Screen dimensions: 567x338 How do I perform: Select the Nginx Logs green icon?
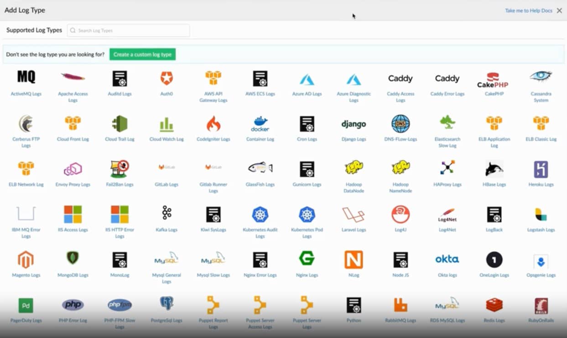pos(307,258)
